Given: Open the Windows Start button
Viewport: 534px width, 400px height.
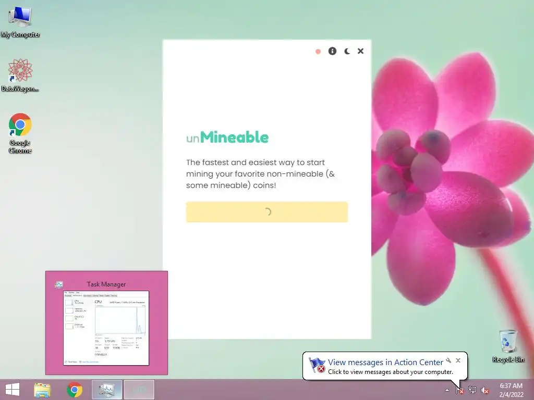Looking at the screenshot, I should (x=13, y=390).
